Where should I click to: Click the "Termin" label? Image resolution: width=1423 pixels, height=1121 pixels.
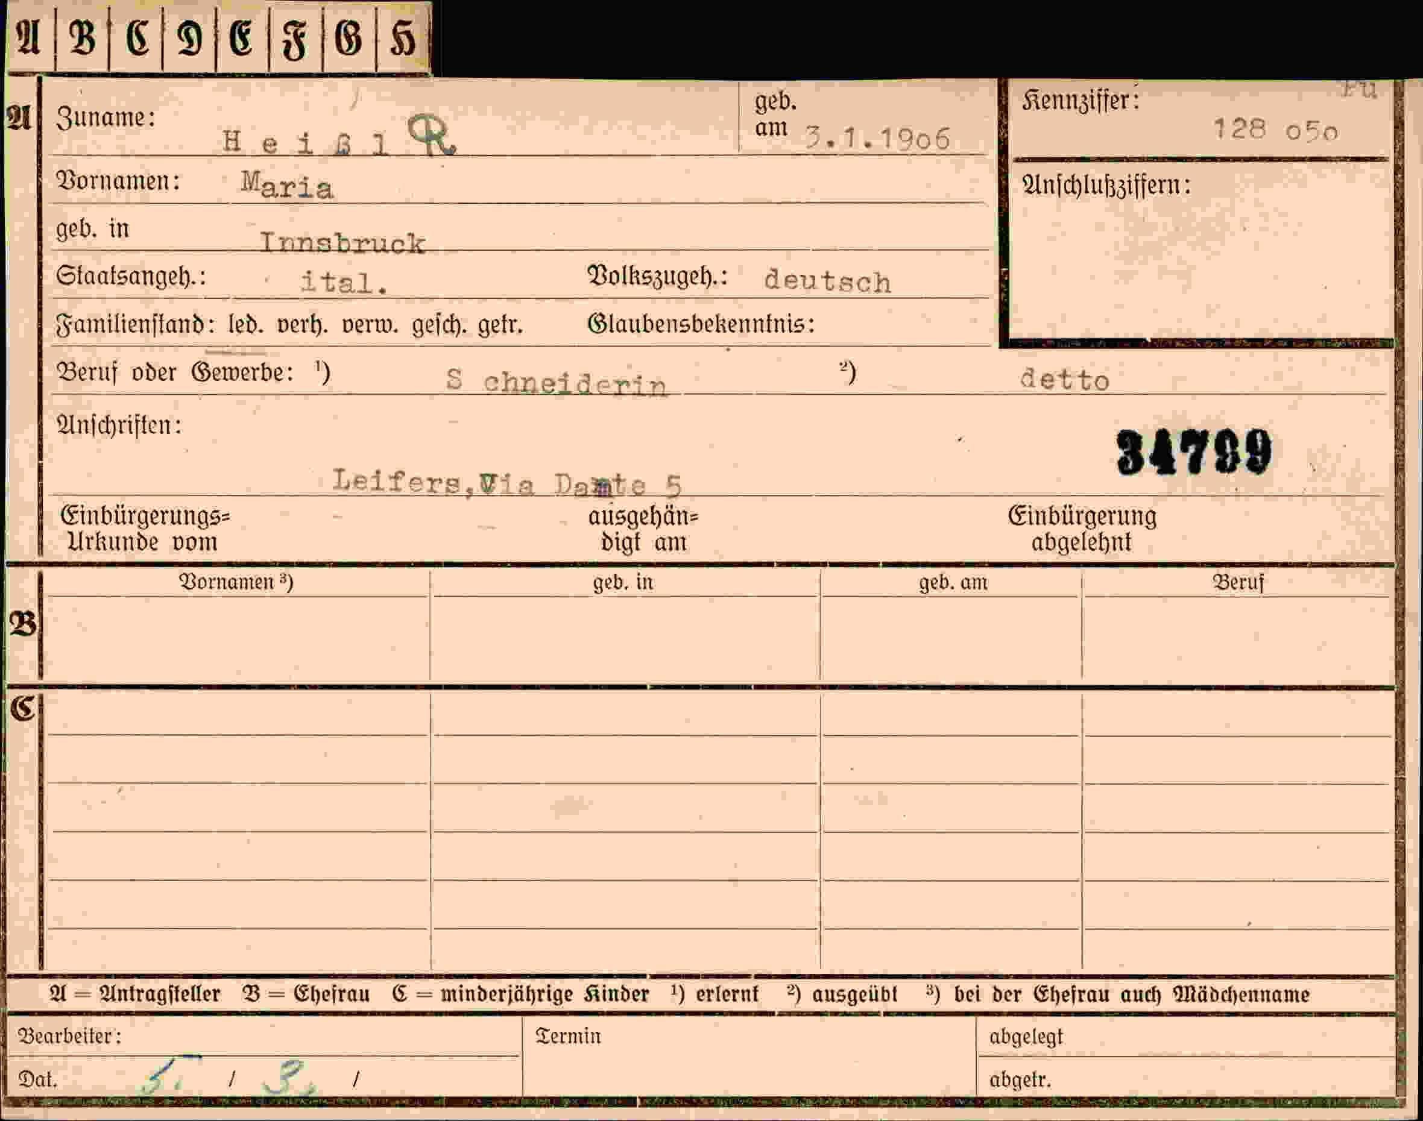pyautogui.click(x=568, y=1035)
